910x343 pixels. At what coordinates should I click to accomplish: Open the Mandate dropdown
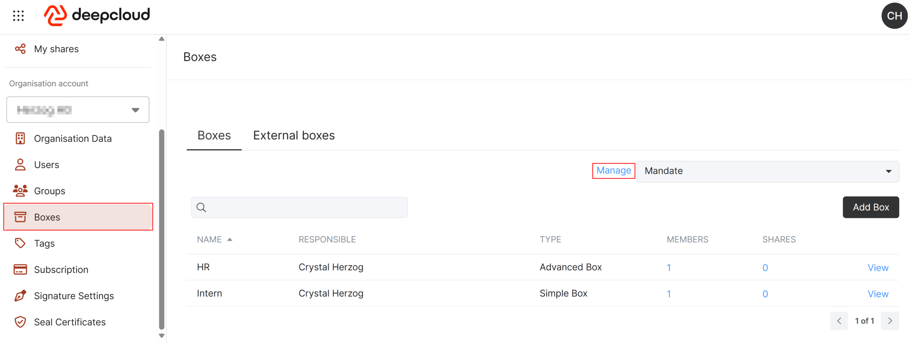(x=767, y=171)
